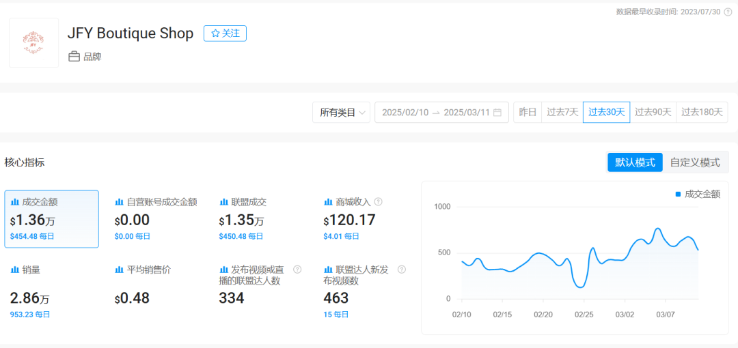This screenshot has height=348, width=738.
Task: Click help icon next to 商城收入
Action: click(x=378, y=202)
